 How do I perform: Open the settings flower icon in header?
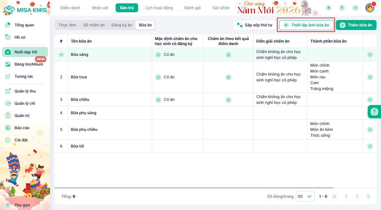tap(329, 8)
